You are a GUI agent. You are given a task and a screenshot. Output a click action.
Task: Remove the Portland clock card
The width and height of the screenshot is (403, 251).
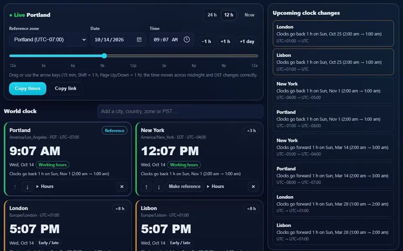click(122, 187)
